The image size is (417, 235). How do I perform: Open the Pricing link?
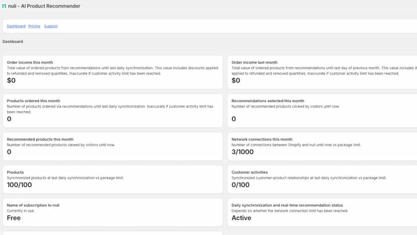(x=34, y=26)
